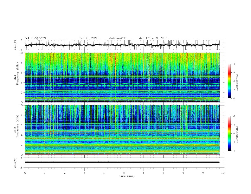Click the ch.1 spectrogram panel
251x194 pixels.
[x=122, y=77]
